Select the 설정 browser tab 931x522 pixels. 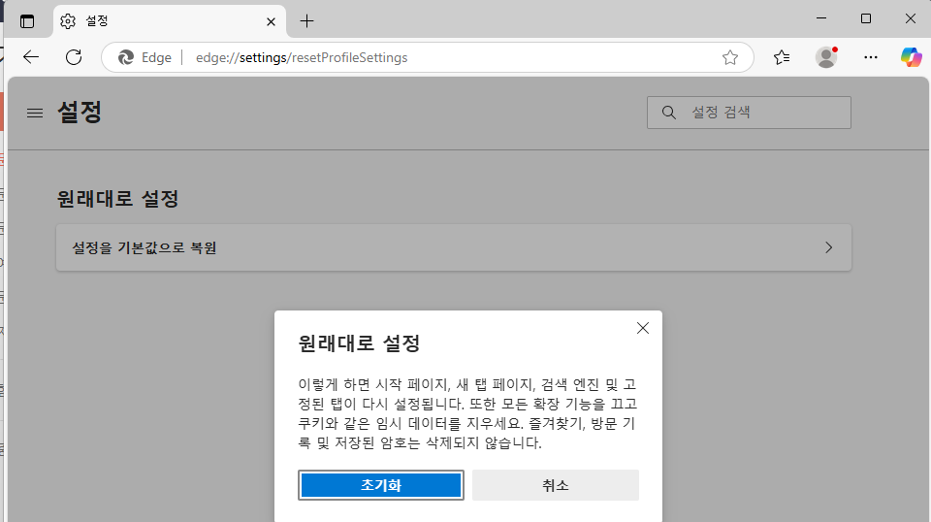pos(169,21)
